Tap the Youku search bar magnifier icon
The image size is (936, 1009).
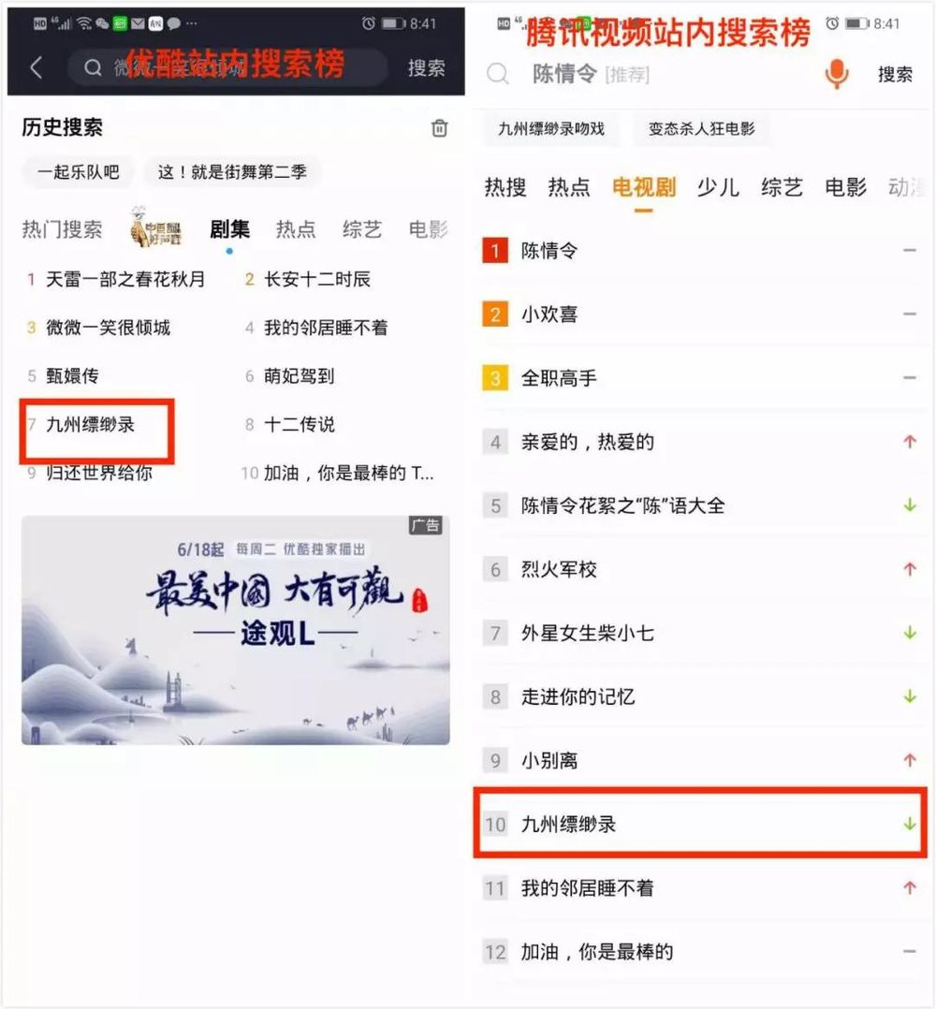coord(94,67)
